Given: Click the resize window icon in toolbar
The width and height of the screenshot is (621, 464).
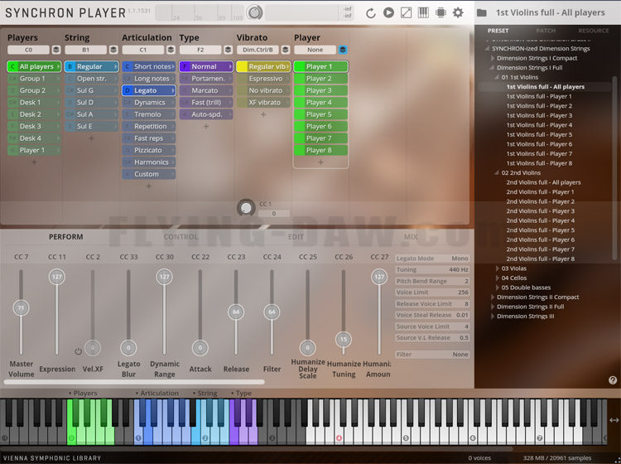Looking at the screenshot, I should click(406, 12).
